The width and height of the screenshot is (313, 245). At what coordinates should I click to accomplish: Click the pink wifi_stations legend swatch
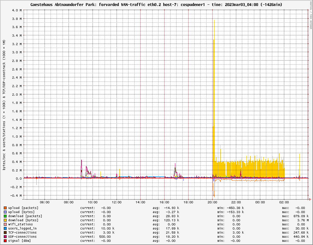pos(5,224)
